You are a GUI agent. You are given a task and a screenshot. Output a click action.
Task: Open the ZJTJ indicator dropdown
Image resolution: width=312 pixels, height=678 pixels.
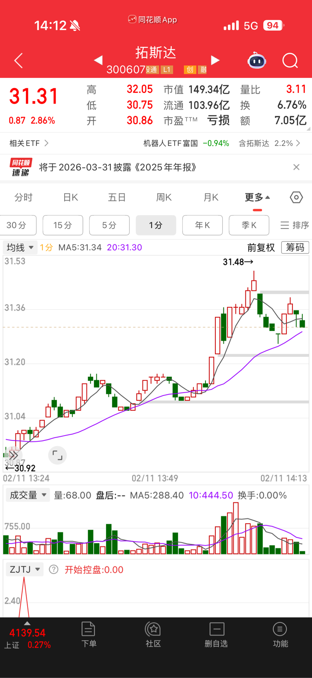coord(25,570)
